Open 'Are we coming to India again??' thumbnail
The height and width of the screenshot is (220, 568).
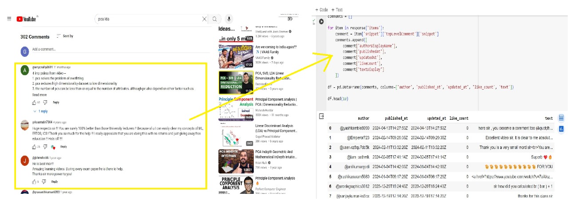[236, 56]
